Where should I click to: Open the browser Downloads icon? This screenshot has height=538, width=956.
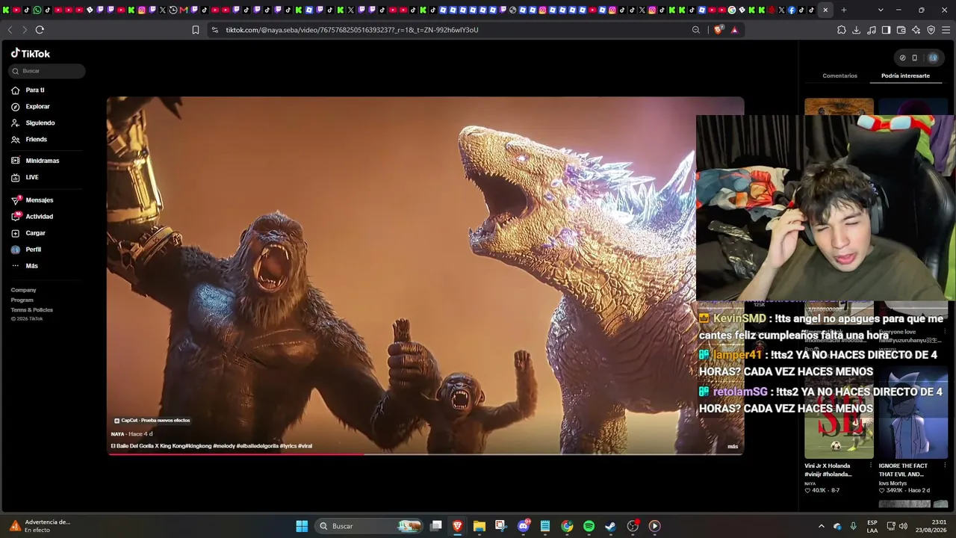[x=857, y=30]
